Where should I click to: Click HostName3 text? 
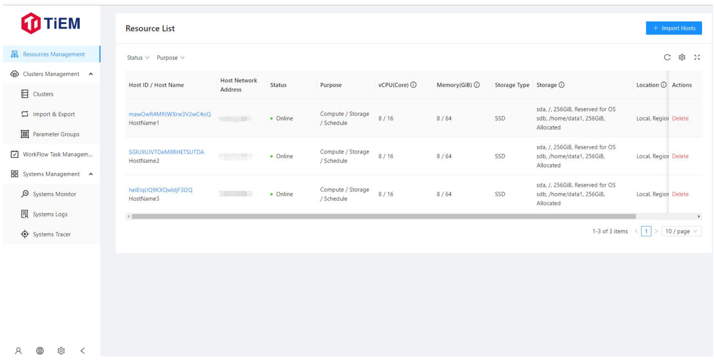coord(144,199)
